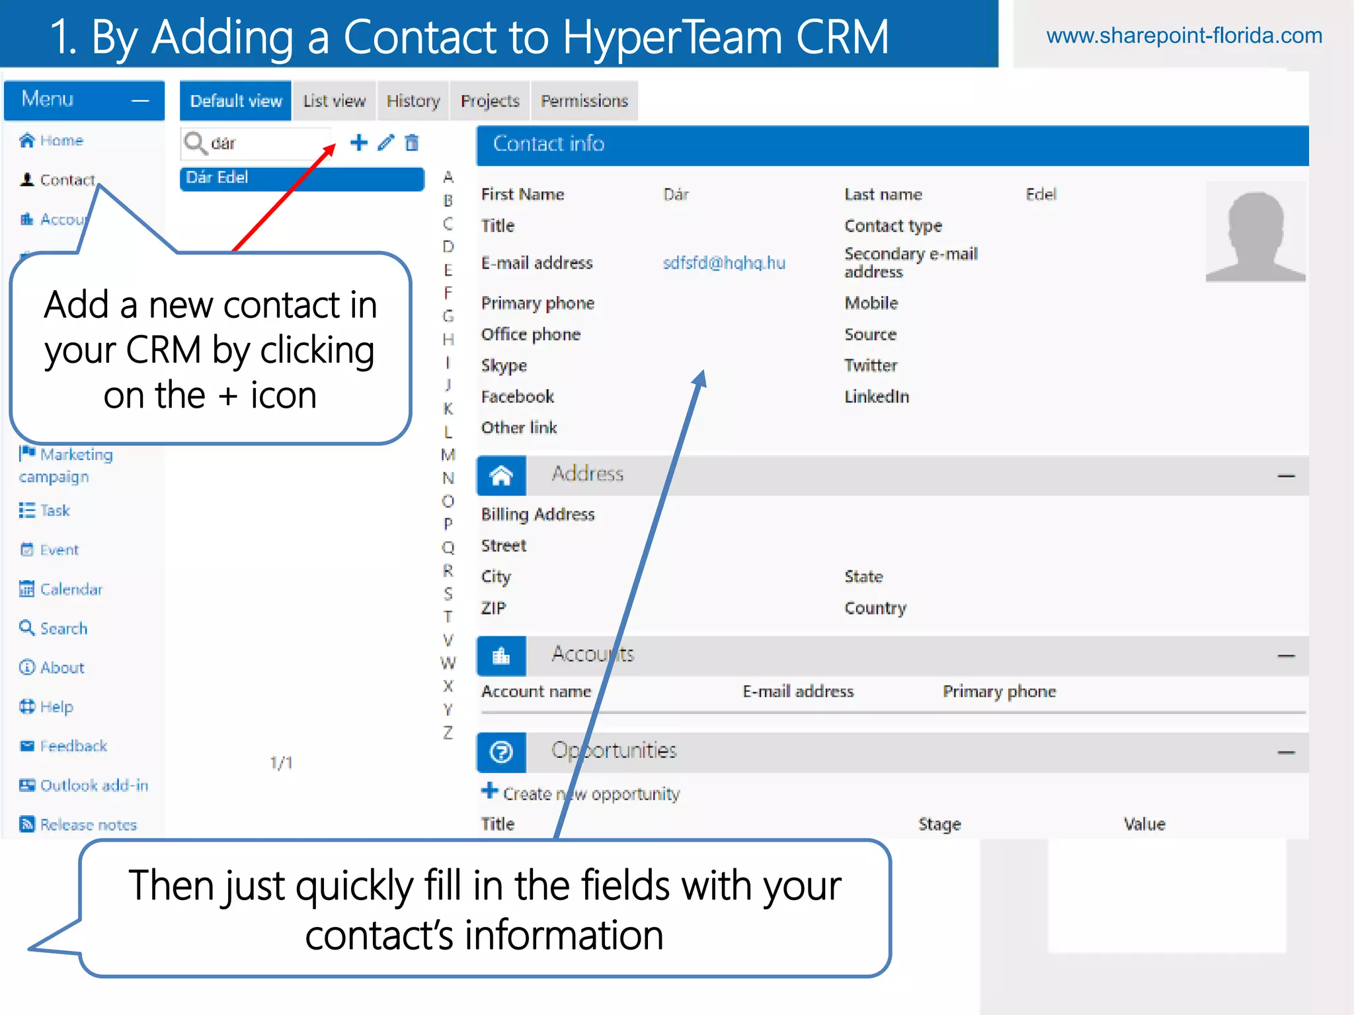This screenshot has height=1015, width=1354.
Task: Click the trash delete contact icon
Action: pos(412,143)
